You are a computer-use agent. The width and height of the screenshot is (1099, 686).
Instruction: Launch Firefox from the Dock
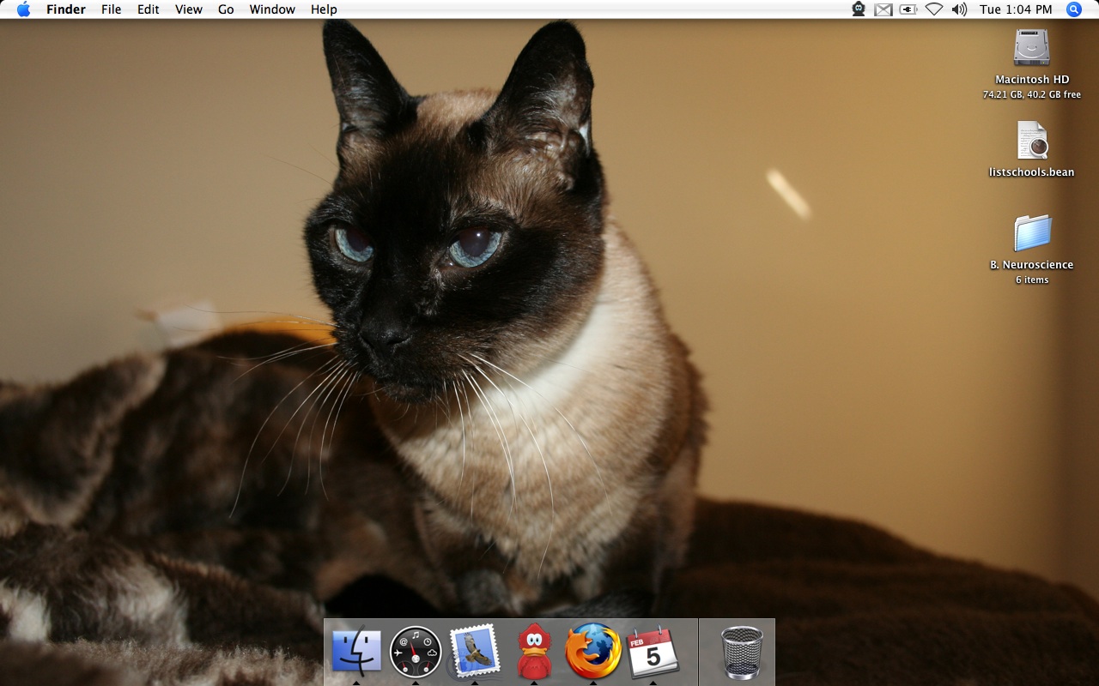click(x=593, y=651)
